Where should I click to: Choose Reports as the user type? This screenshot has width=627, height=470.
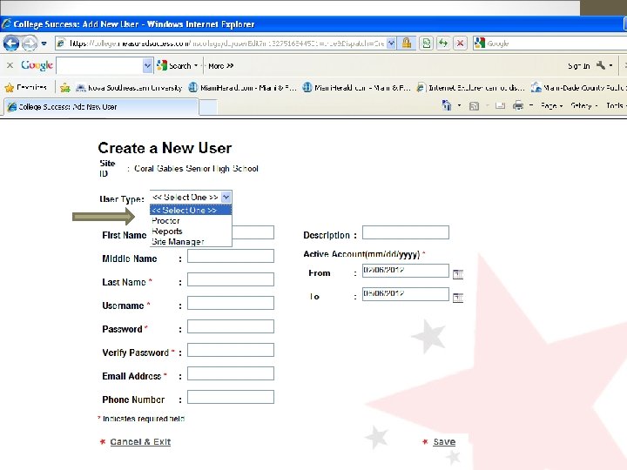point(191,231)
